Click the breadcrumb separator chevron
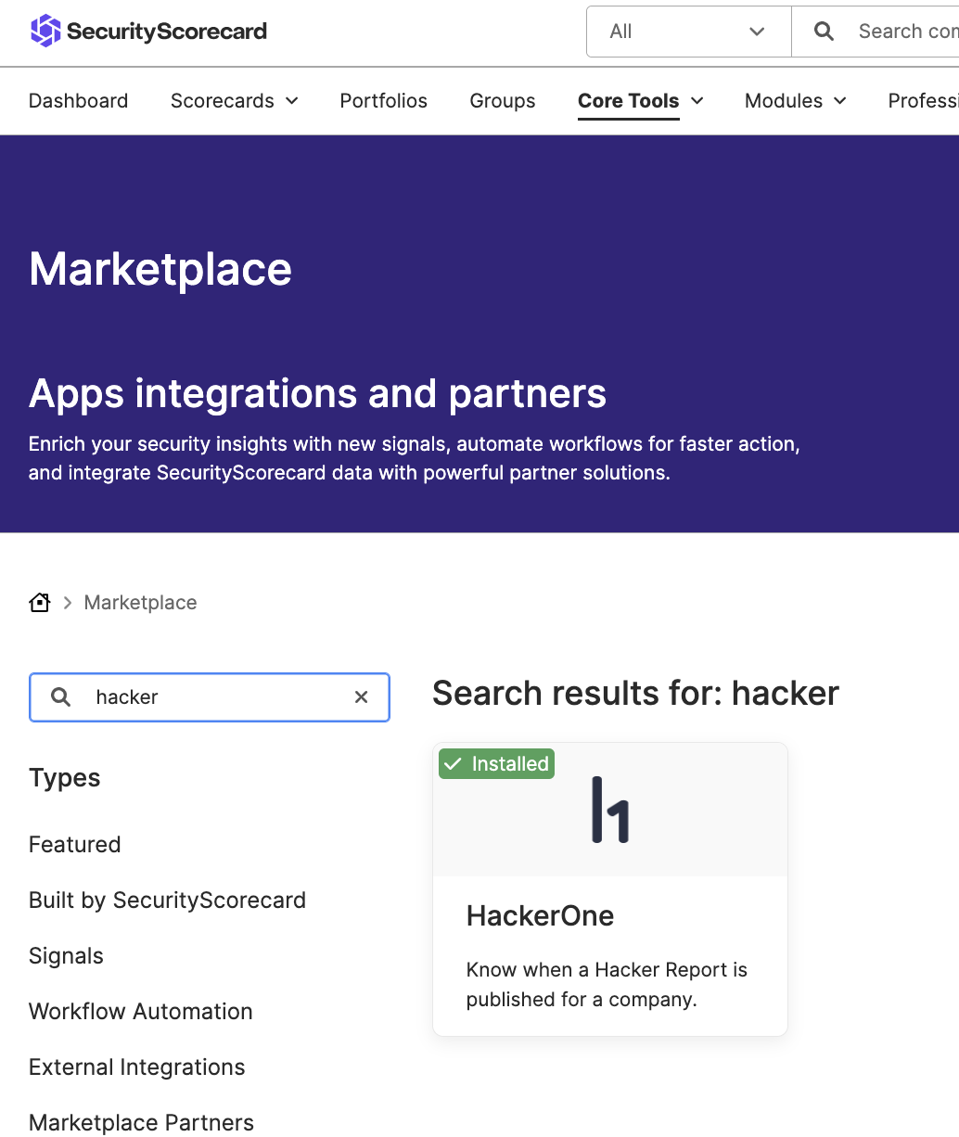Screen dimensions: 959x1137 (68, 603)
